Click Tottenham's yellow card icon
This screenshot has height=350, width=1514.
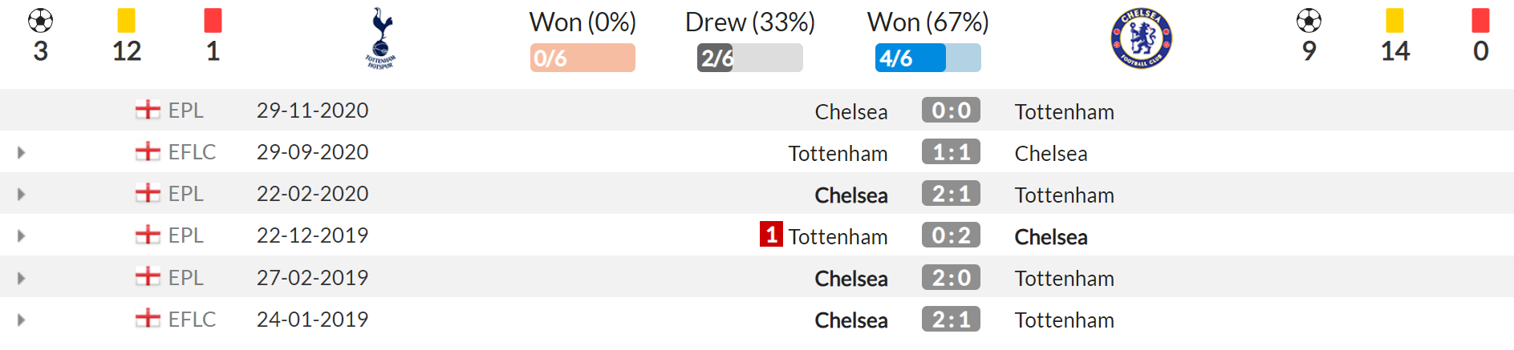[126, 21]
